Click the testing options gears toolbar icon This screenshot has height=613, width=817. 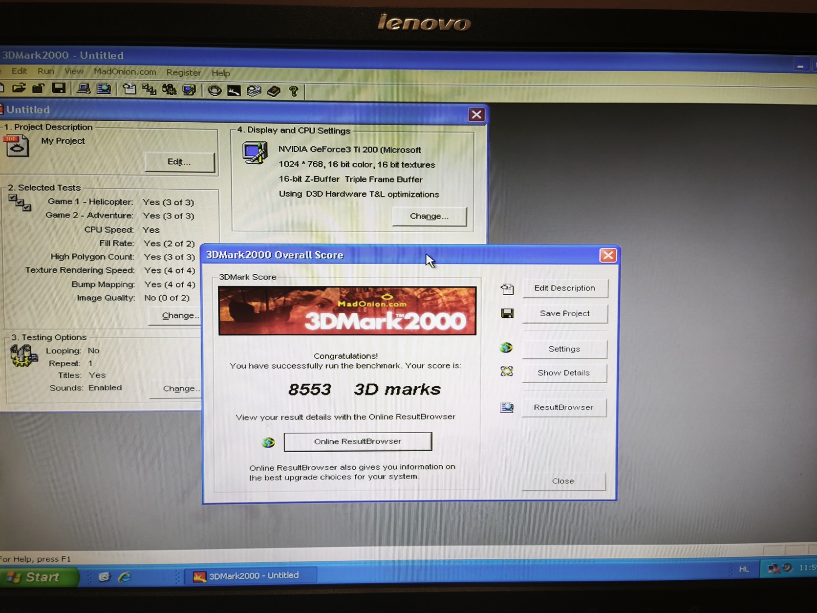(169, 90)
